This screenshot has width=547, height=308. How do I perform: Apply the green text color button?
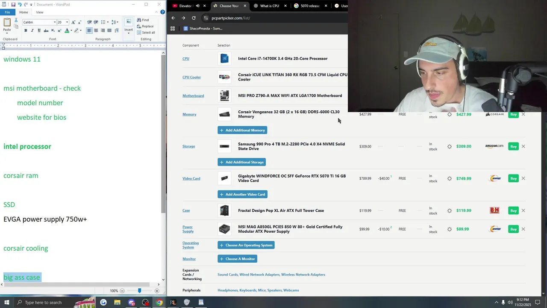67,30
